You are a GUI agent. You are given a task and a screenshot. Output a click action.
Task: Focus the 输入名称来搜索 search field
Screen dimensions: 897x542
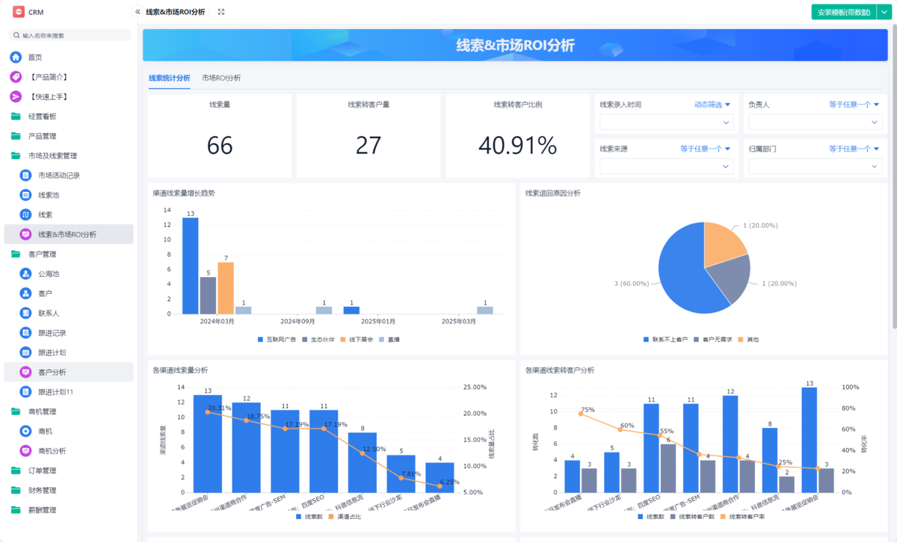click(70, 35)
